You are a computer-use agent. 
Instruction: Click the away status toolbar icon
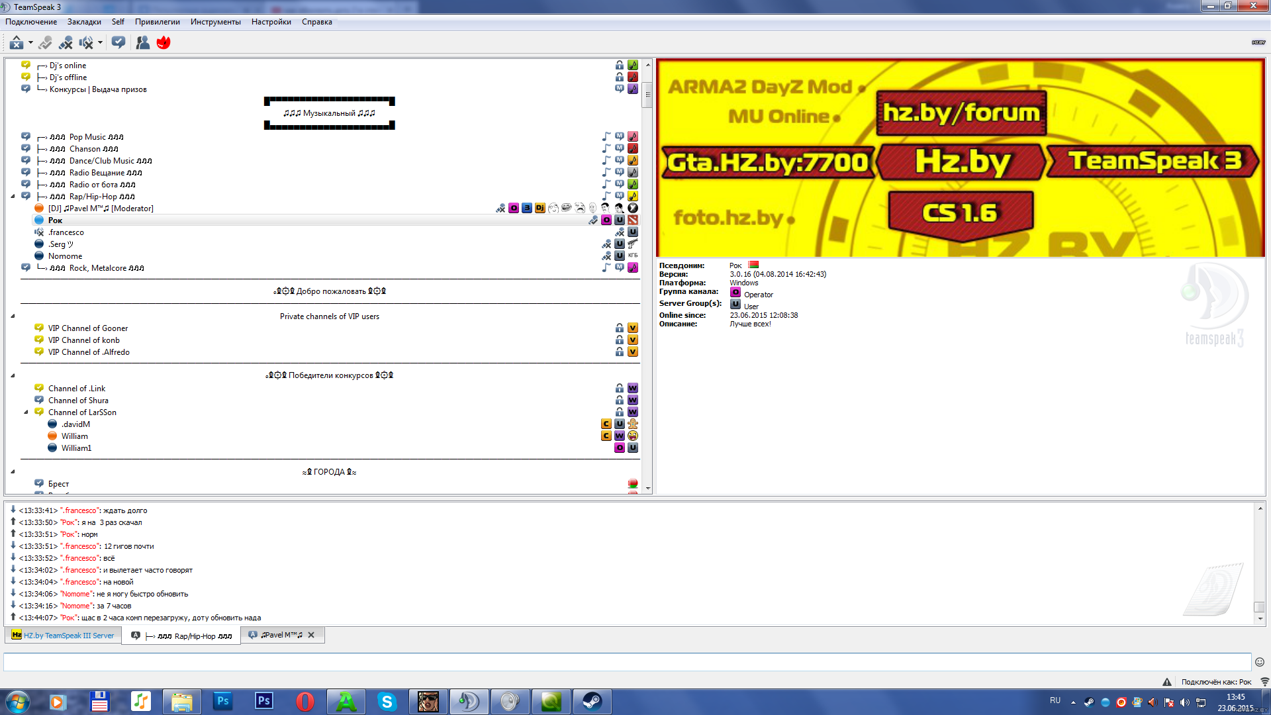click(x=17, y=43)
